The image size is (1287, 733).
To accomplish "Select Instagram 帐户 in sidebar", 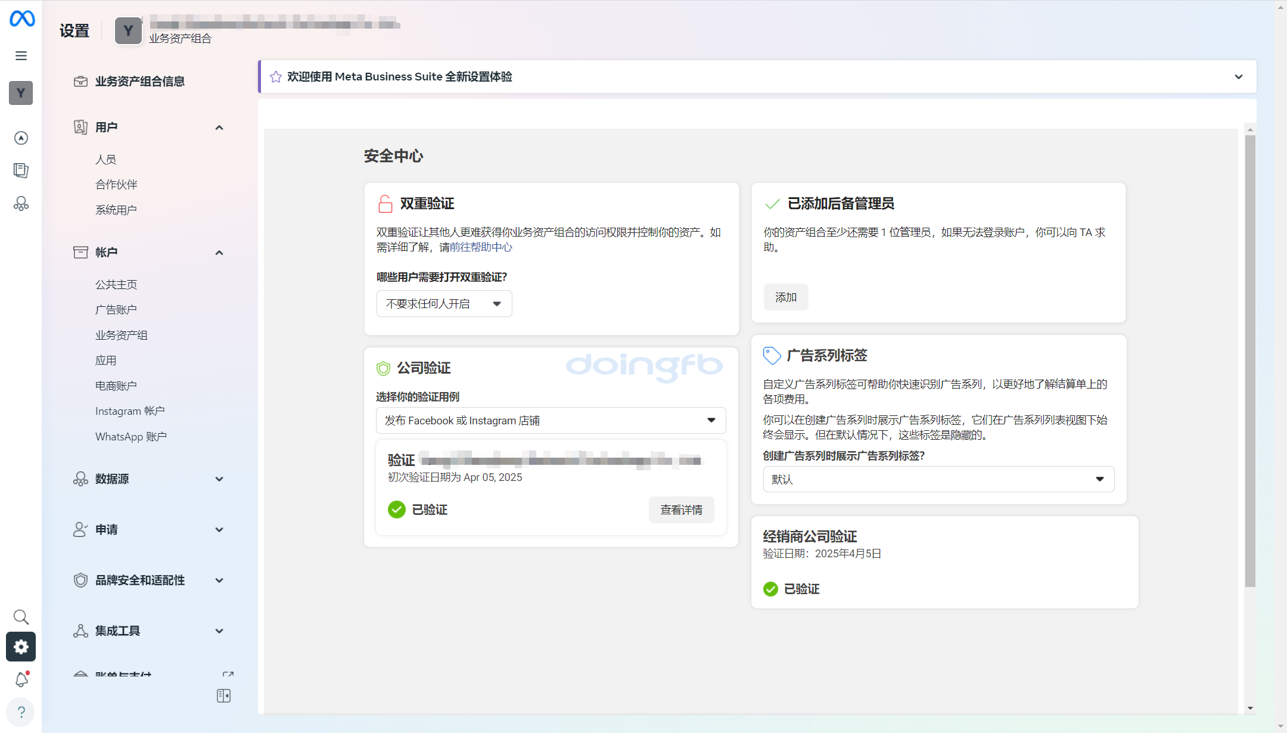I will [130, 411].
